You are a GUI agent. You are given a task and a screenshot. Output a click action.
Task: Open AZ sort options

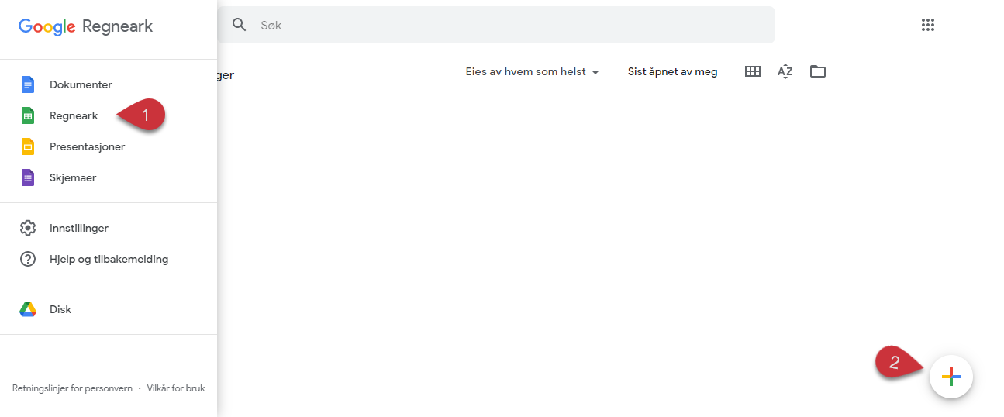point(785,71)
